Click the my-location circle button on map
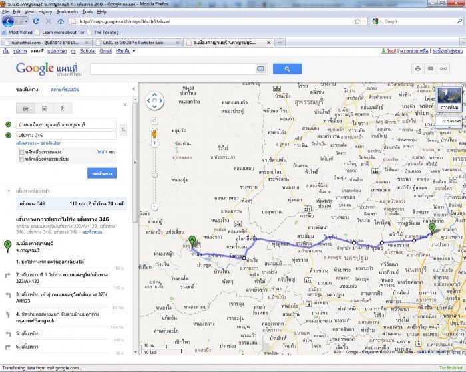Screen dimensions: 466x372 (x=154, y=121)
